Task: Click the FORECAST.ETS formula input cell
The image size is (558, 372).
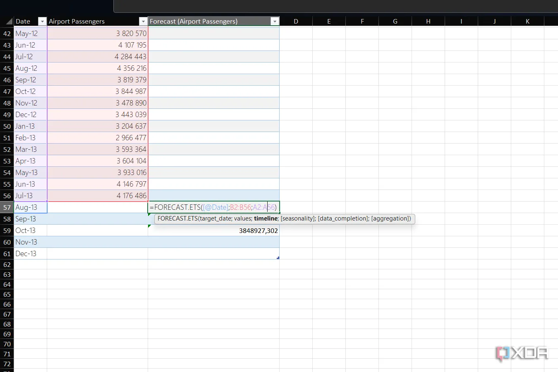Action: click(x=213, y=207)
